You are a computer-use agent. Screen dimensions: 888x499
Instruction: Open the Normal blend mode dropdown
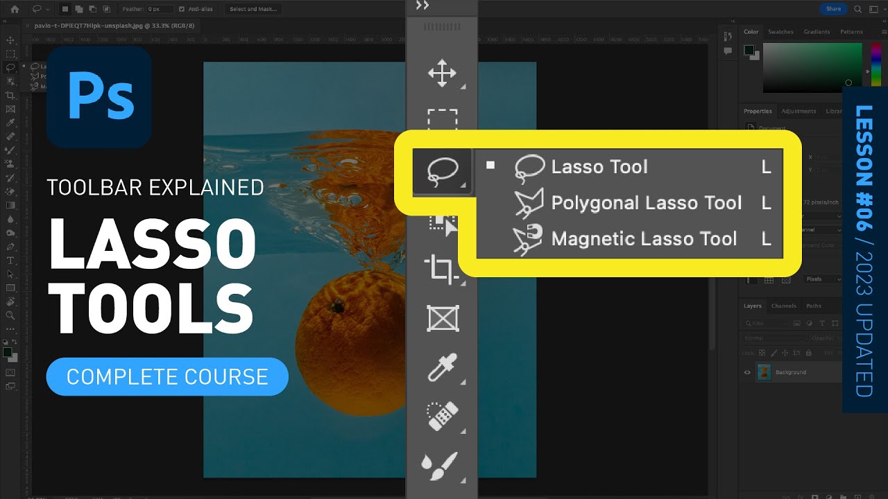pyautogui.click(x=775, y=338)
